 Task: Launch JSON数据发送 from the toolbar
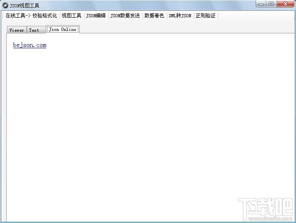(125, 16)
